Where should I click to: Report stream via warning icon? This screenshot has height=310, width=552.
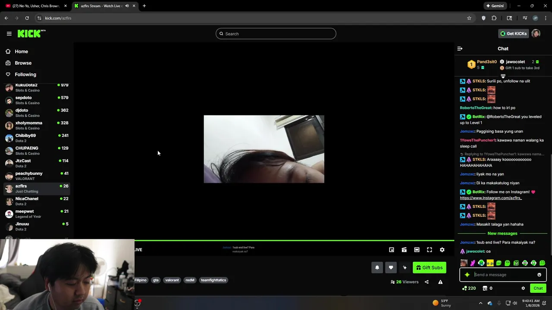[x=440, y=282]
